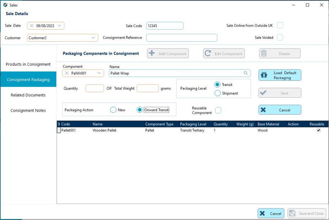Select the Shipment packaging level radio button
329x220 pixels.
(x=218, y=93)
